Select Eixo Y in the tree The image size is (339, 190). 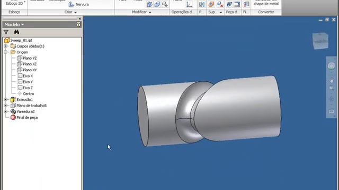pos(28,82)
